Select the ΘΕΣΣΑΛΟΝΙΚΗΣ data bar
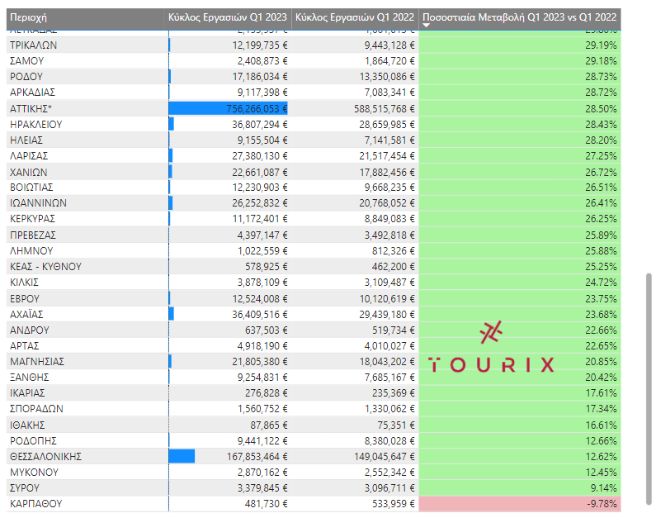Viewport: 656px width, 518px height. 182,456
